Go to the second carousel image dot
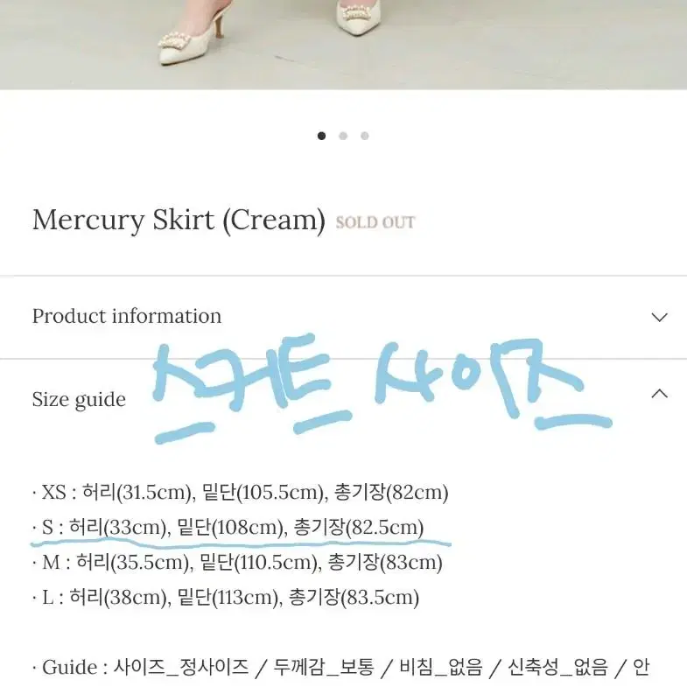The image size is (687, 687). 343,136
